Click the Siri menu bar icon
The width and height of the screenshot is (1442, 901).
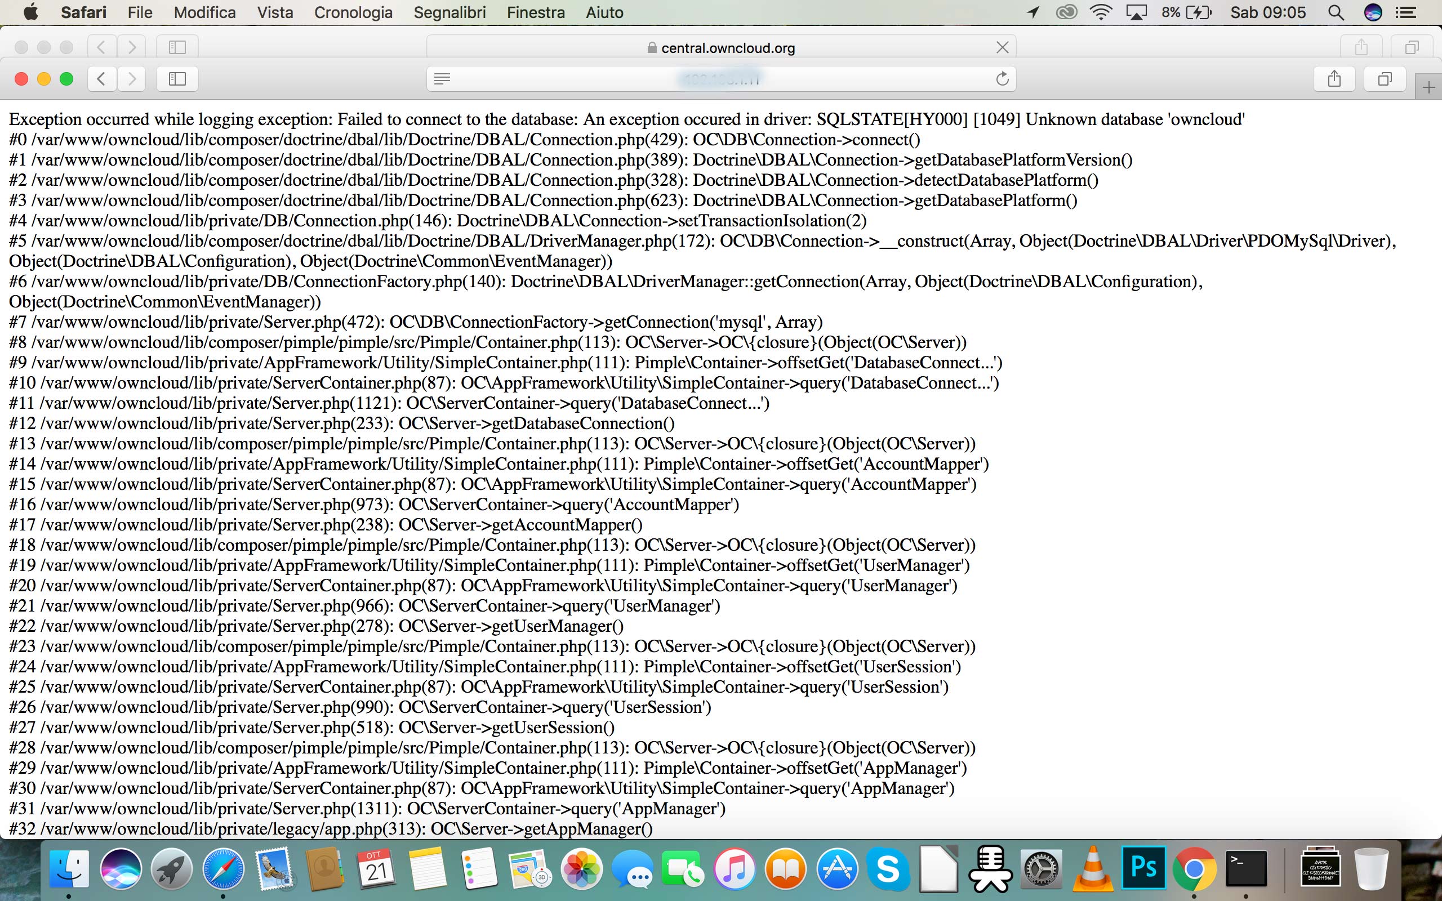(1373, 12)
